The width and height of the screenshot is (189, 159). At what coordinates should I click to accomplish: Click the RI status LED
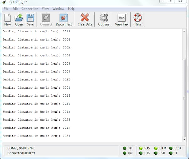(x=171, y=153)
